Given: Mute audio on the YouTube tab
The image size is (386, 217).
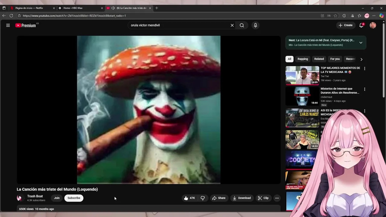Looking at the screenshot, I should [113, 8].
